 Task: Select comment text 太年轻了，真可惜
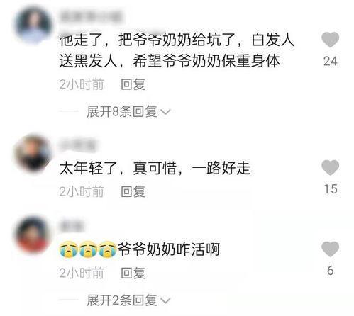tap(118, 168)
